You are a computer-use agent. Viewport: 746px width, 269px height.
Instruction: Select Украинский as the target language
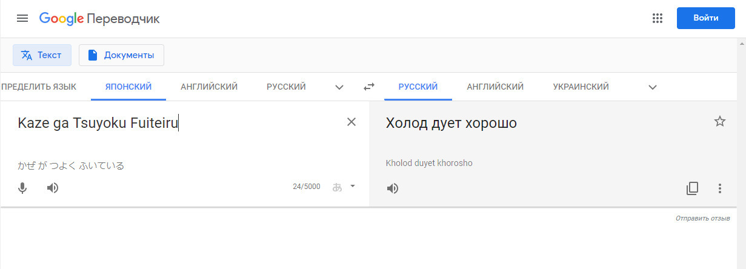(x=581, y=87)
